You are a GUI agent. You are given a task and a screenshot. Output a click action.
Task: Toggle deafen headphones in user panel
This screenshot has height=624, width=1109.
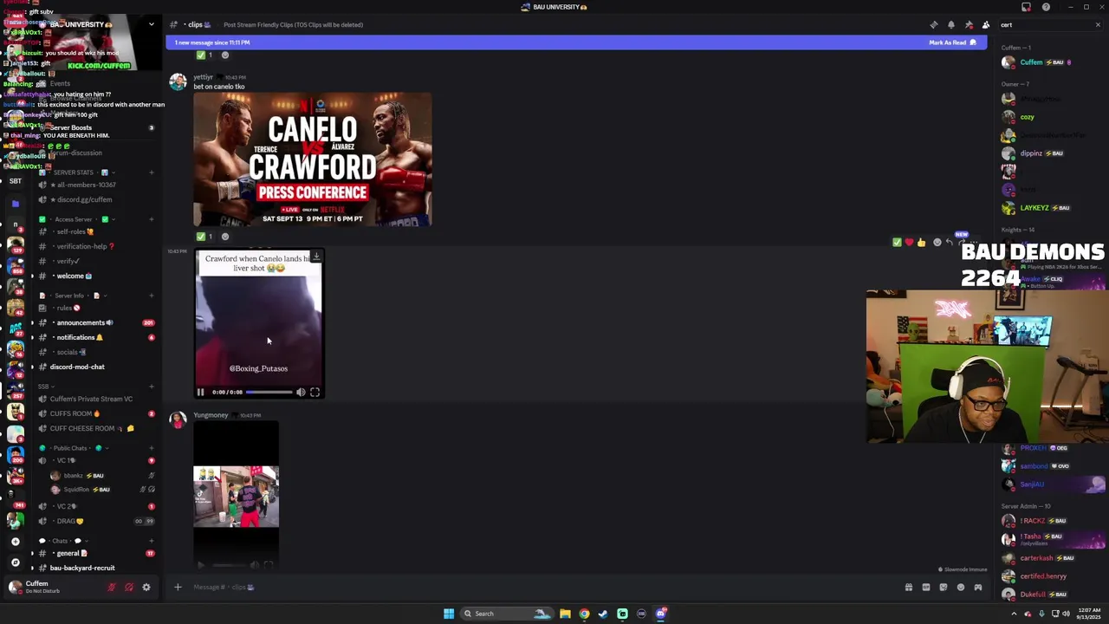(129, 588)
